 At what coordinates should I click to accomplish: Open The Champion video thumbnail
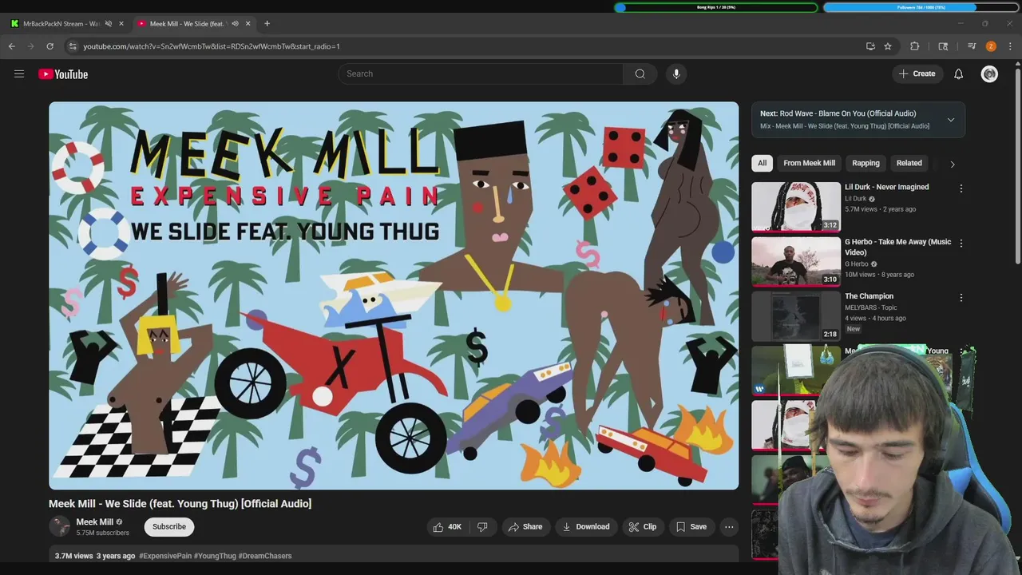pos(796,316)
